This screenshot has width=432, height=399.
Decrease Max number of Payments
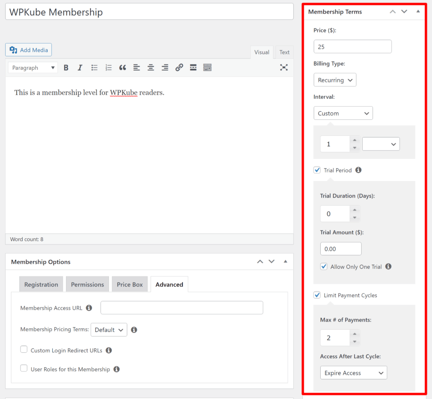click(x=355, y=342)
